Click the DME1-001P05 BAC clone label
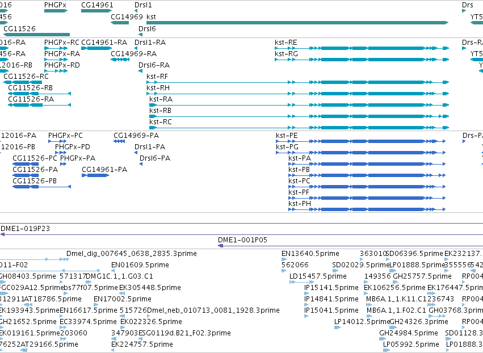Viewport: 483px width, 353px height. tap(242, 240)
